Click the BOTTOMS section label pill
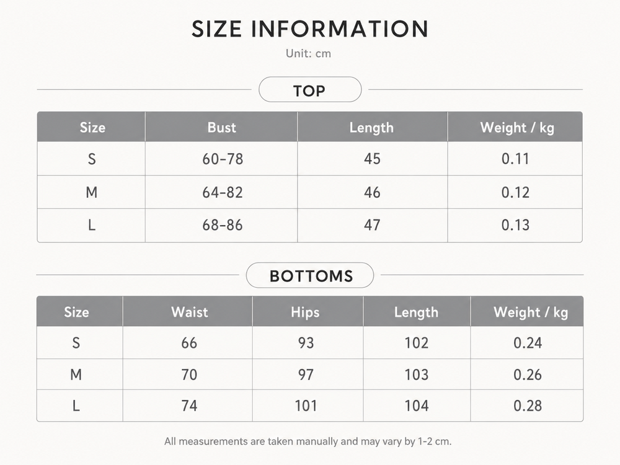Screen dimensions: 620x465 click(310, 275)
